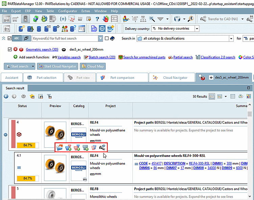Toggle the ABC text search mode button
254x200 pixels.
(x=17, y=38)
